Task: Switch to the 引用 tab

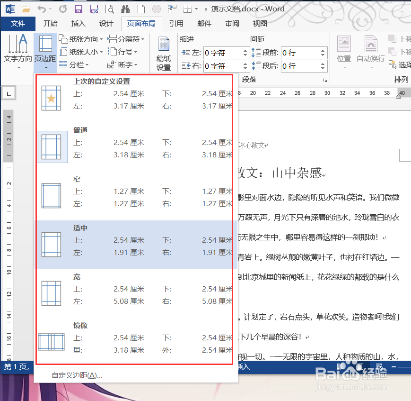Action: [176, 24]
